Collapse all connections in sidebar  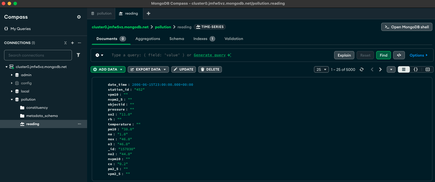coord(65,43)
